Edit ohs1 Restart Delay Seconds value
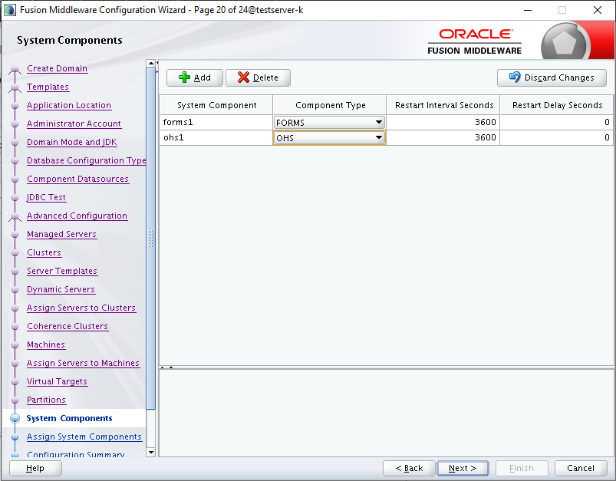The image size is (616, 481). 557,137
